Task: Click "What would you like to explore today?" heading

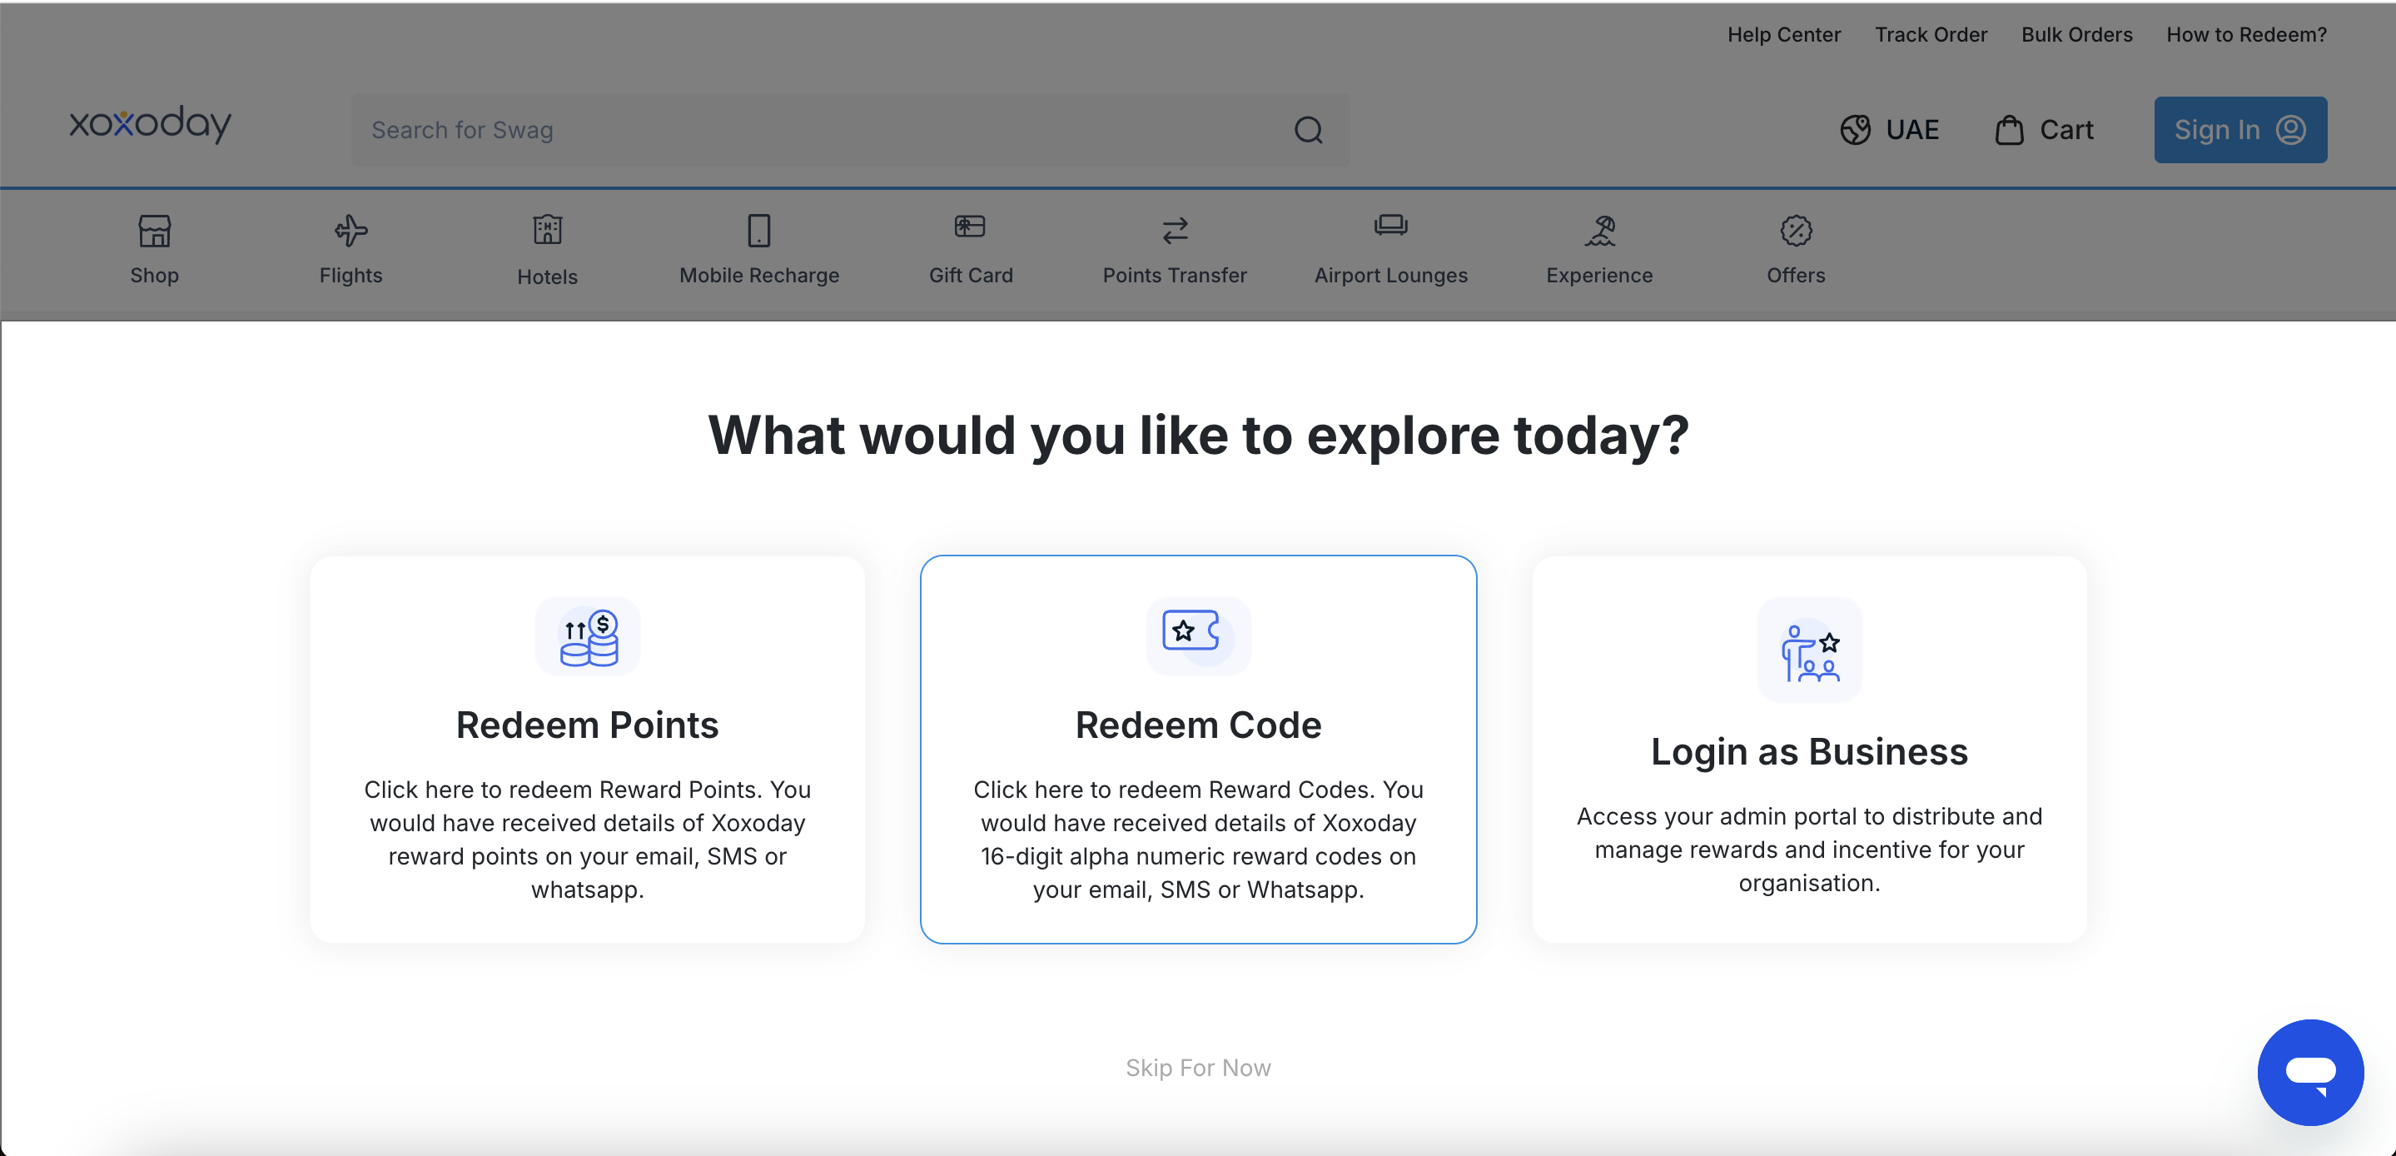Action: click(x=1198, y=435)
